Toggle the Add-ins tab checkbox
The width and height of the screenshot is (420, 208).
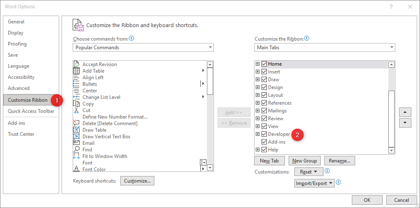click(x=264, y=142)
